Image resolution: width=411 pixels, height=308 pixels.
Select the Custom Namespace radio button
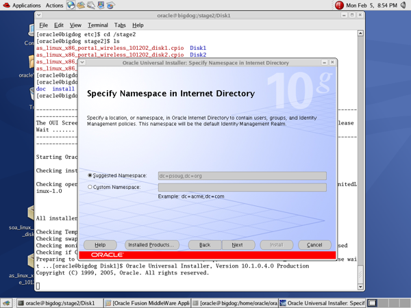coord(90,187)
